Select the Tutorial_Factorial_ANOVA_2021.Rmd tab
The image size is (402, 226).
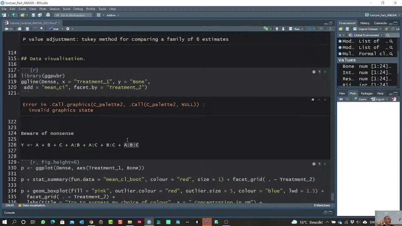point(33,23)
